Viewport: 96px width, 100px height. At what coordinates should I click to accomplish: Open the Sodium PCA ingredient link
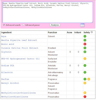point(8,65)
